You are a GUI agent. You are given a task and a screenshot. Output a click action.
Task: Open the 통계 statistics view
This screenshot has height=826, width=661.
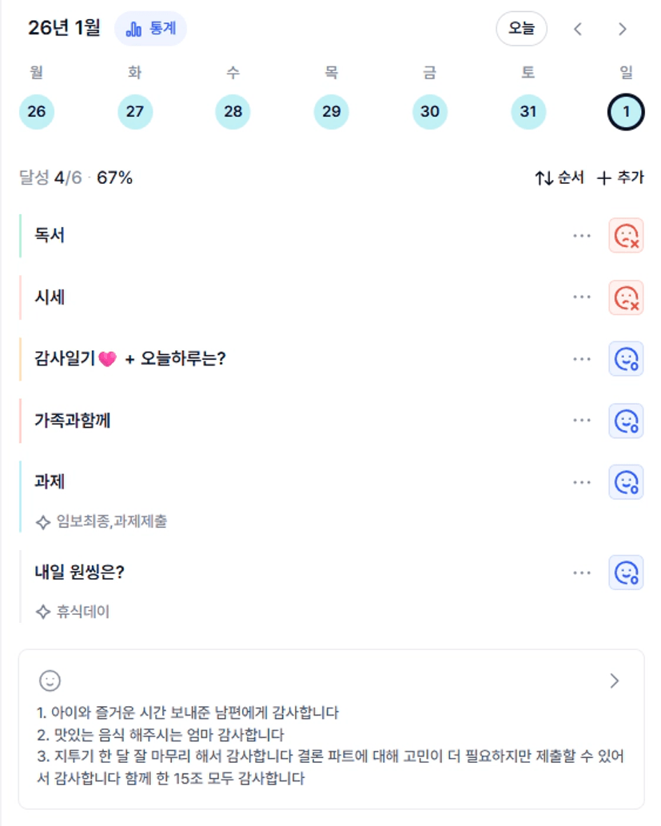[151, 29]
